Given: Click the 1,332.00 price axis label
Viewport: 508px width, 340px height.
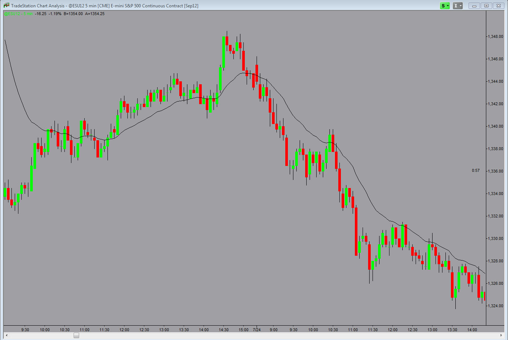Looking at the screenshot, I should click(x=495, y=216).
